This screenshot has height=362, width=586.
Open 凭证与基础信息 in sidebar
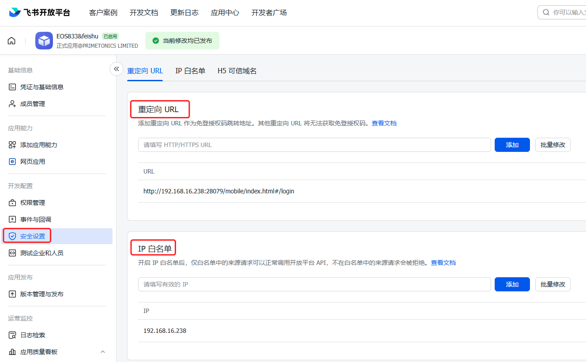point(41,87)
